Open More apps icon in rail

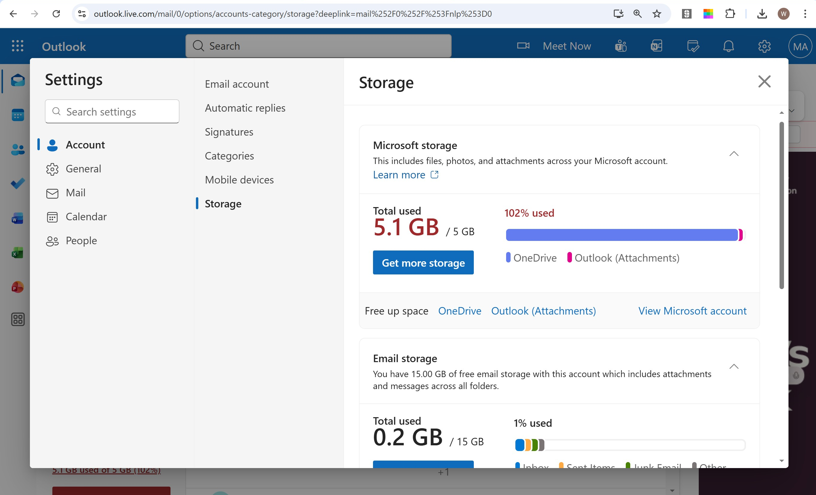(18, 319)
